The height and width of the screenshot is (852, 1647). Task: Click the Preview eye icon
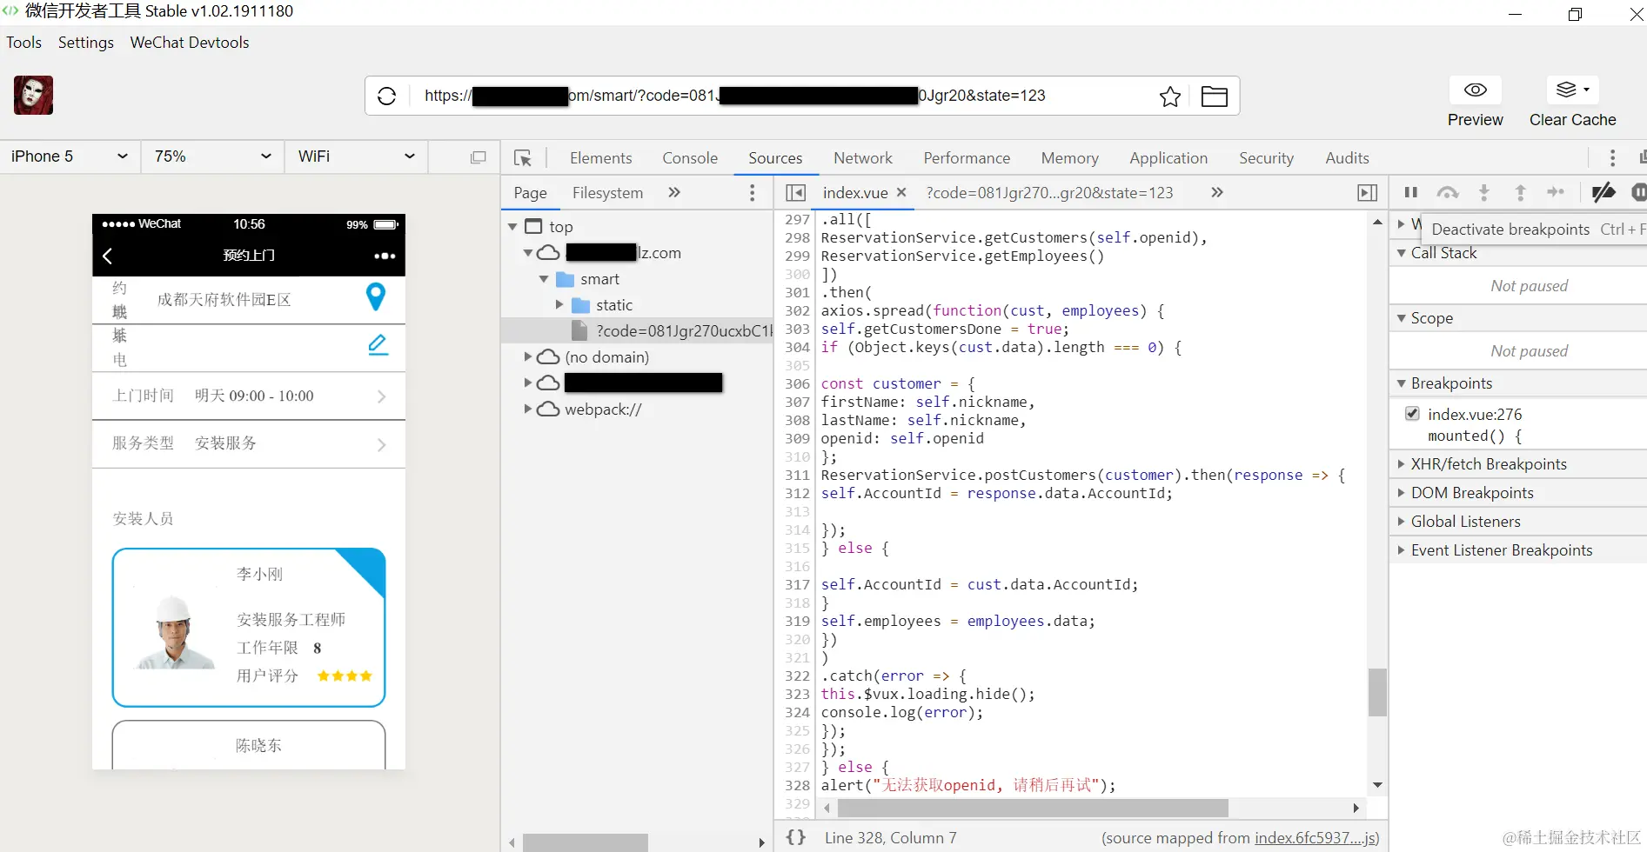1476,90
